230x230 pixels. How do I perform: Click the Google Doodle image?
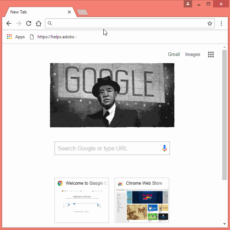click(x=112, y=95)
